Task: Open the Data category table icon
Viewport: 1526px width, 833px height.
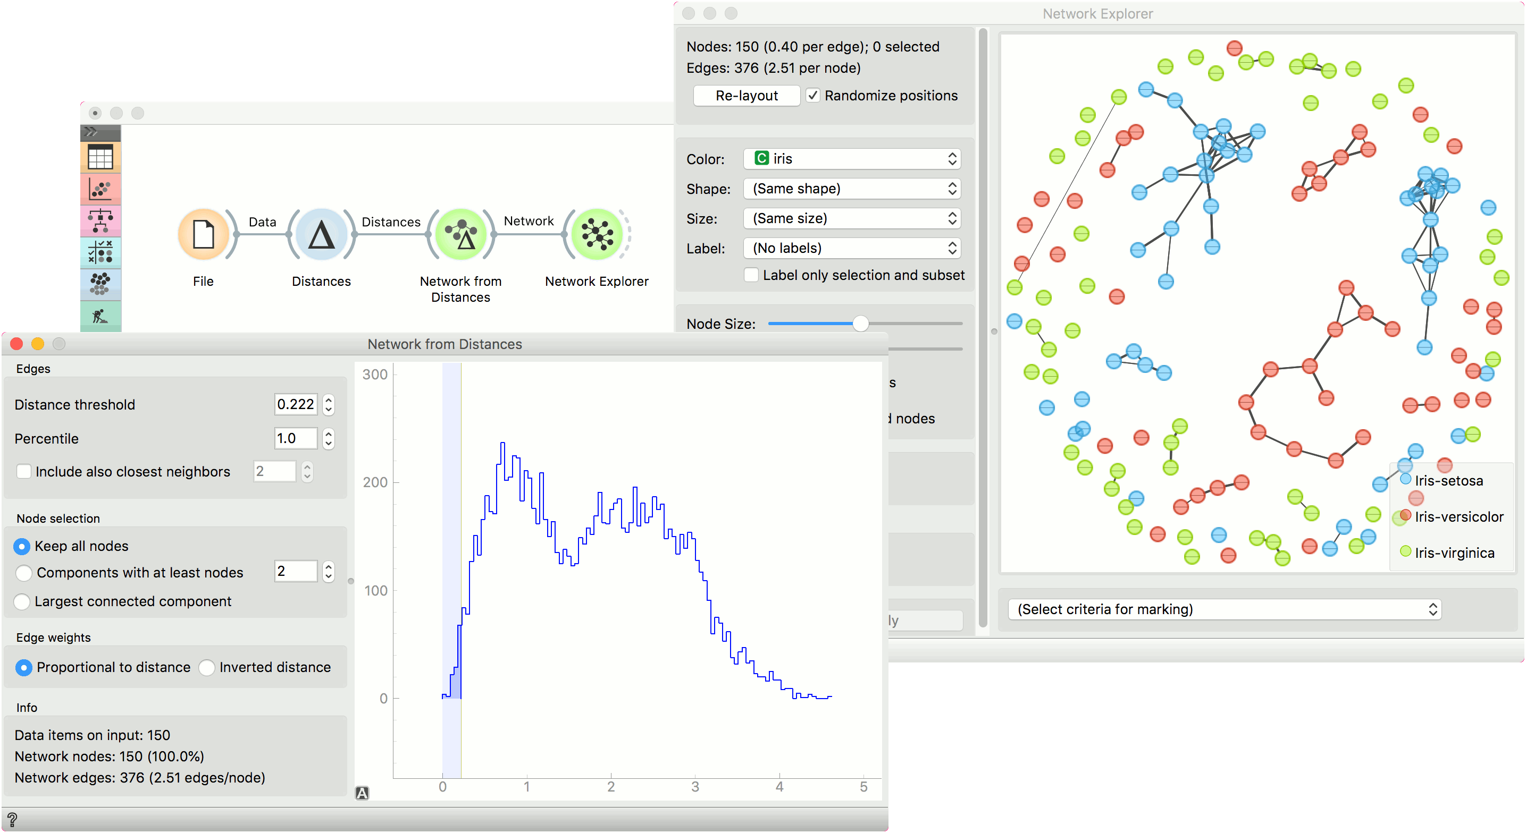Action: point(100,157)
